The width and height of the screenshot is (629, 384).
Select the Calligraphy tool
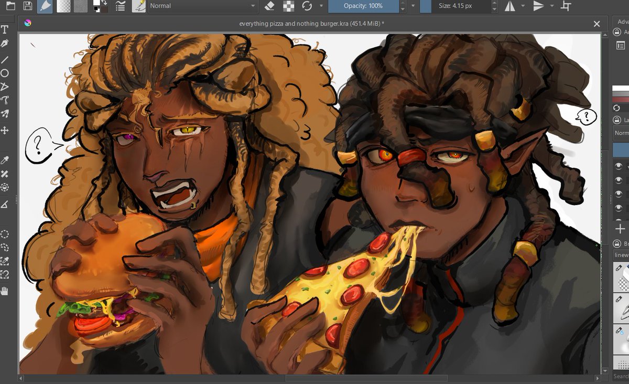pos(5,44)
